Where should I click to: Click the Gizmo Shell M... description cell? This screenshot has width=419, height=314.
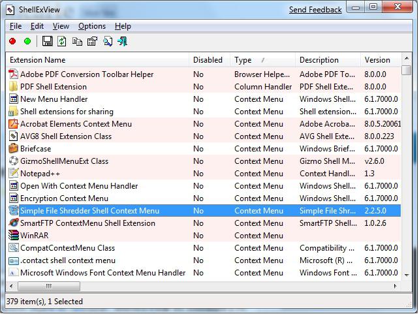coord(327,161)
